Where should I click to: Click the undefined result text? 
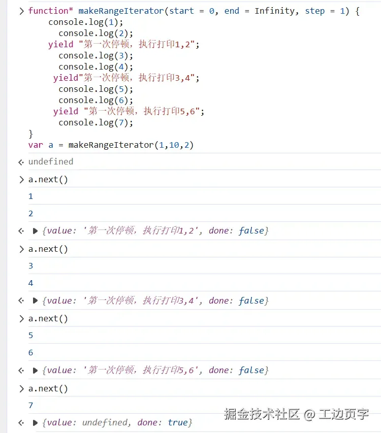click(x=51, y=161)
